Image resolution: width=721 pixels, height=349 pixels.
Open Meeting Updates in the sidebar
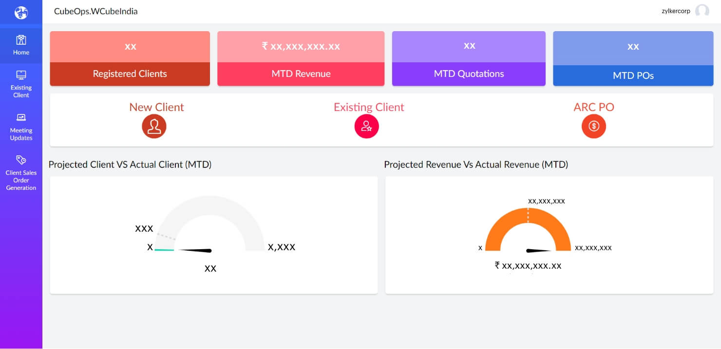point(21,127)
